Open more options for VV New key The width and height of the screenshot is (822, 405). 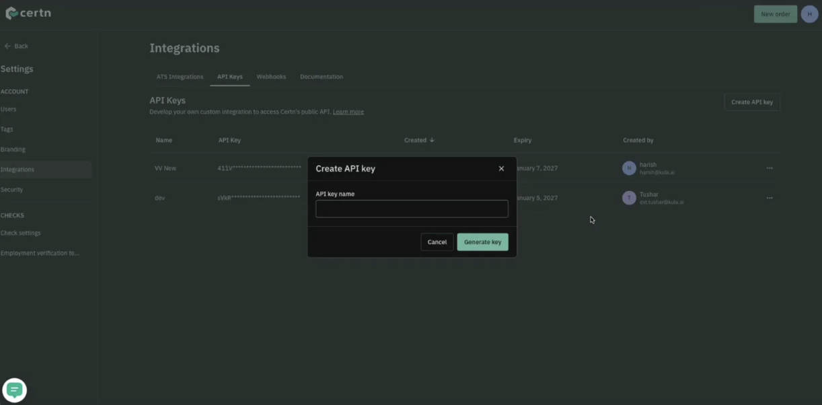(770, 168)
